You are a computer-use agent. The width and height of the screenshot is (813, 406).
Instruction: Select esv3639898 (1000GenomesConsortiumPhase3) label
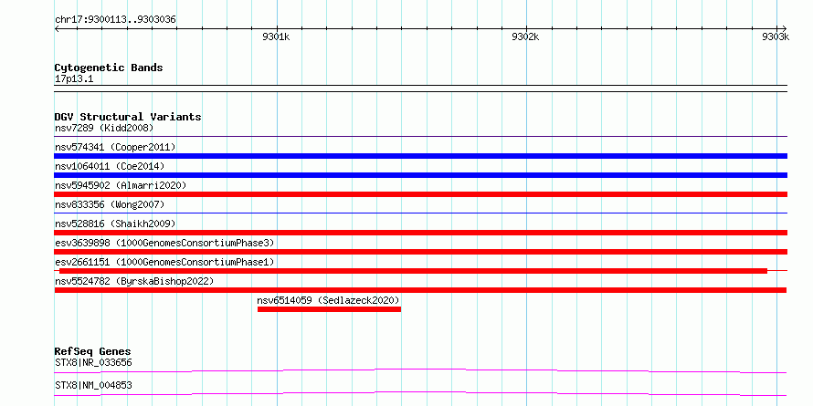tap(164, 243)
